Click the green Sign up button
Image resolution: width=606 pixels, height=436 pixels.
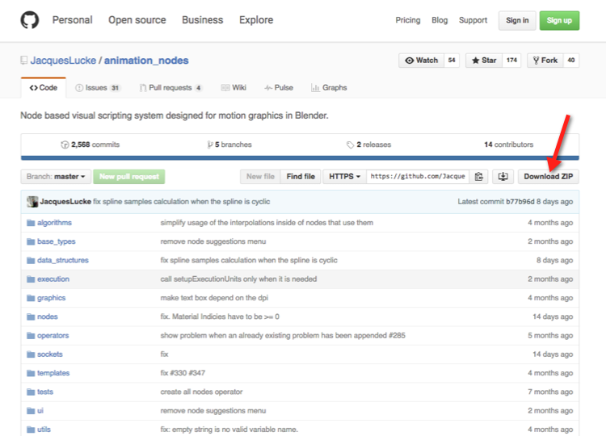tap(559, 20)
